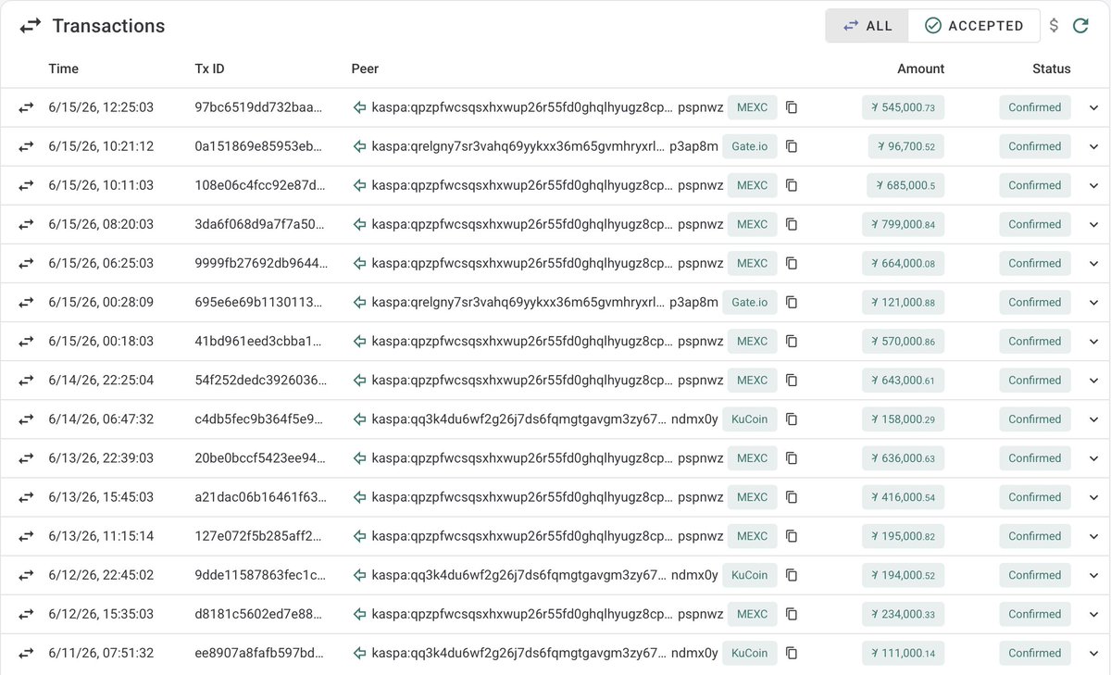
Task: Click the Tx ID column header
Action: point(209,69)
